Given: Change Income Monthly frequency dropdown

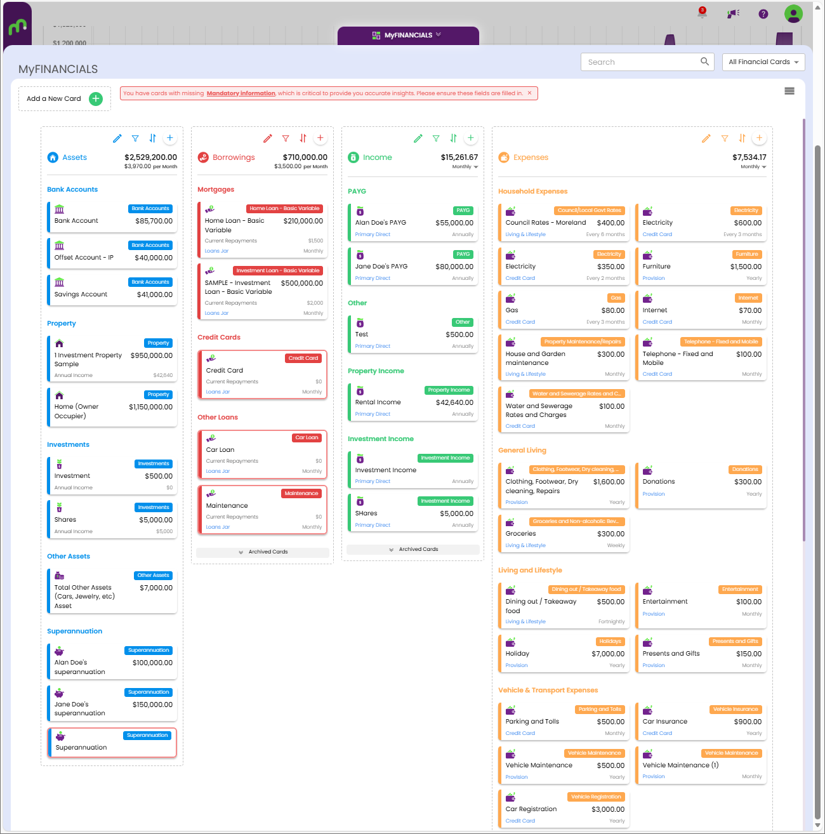Looking at the screenshot, I should [466, 167].
